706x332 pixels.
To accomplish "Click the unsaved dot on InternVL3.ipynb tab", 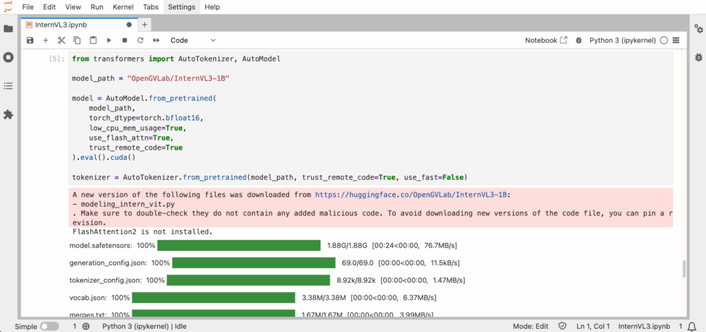I will click(129, 25).
